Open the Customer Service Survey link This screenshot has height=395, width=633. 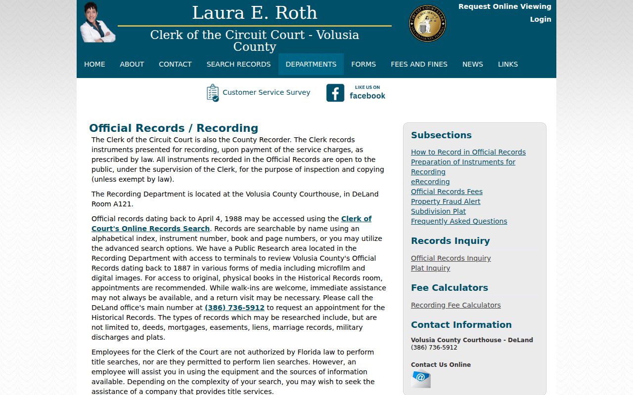[x=267, y=92]
